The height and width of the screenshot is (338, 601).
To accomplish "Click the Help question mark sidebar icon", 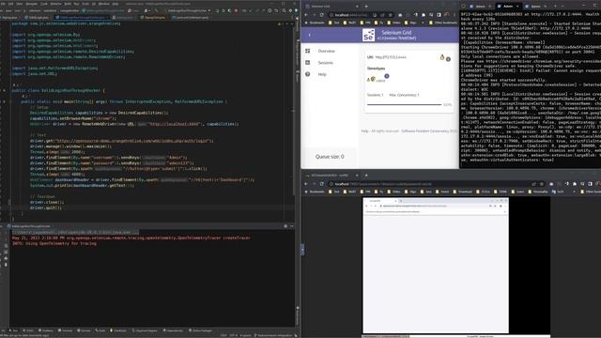I will click(x=308, y=74).
